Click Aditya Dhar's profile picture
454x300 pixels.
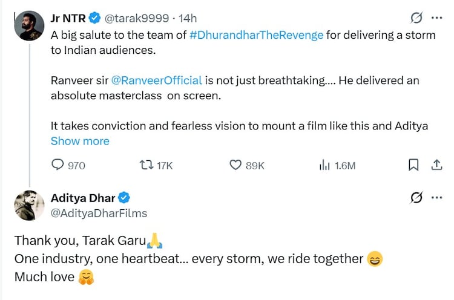pyautogui.click(x=29, y=206)
